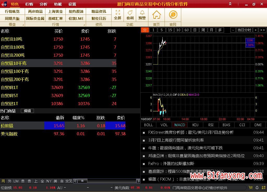Screen dimensions: 267x192
Task: Select the 15-minute period button
Action: pyautogui.click(x=170, y=30)
